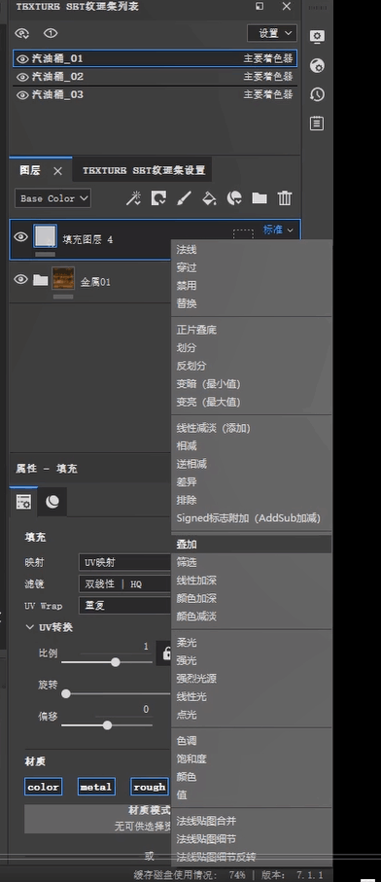The height and width of the screenshot is (882, 381).
Task: Choose Signed标志附加 (AddSub加减) blend mode
Action: pos(251,518)
